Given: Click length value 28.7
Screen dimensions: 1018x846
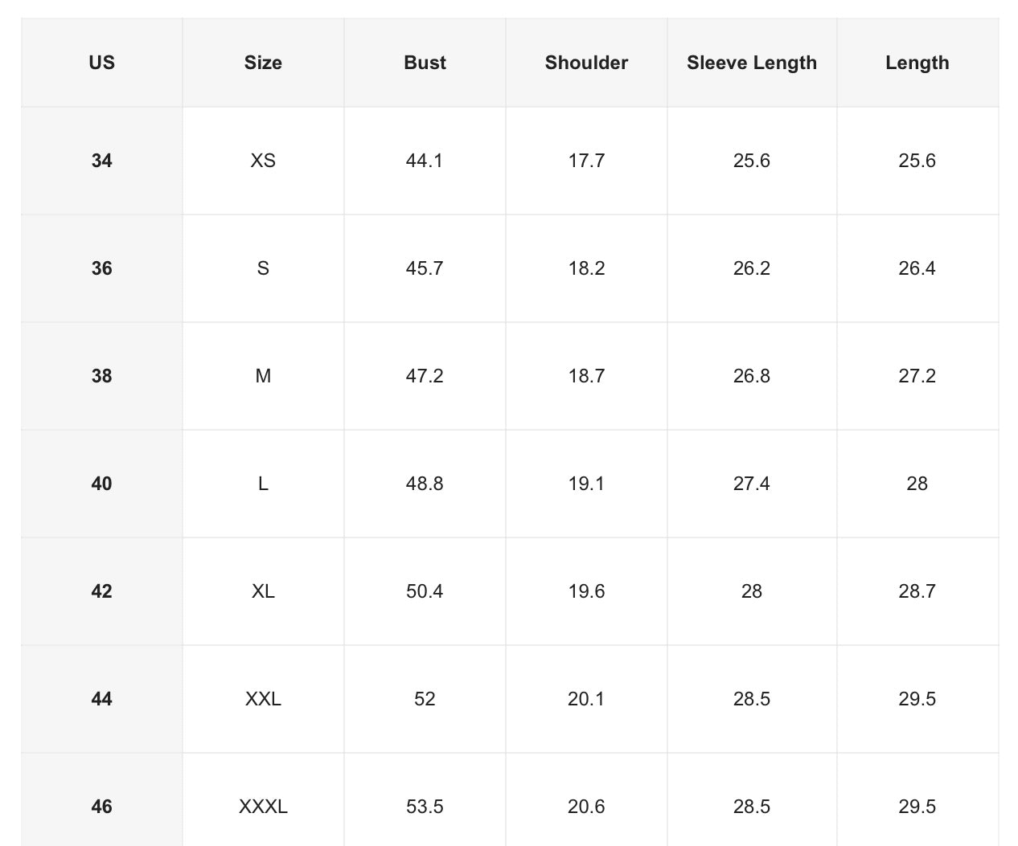Looking at the screenshot, I should pyautogui.click(x=917, y=591).
